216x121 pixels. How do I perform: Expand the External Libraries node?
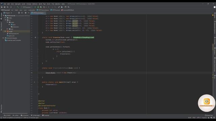[3, 38]
